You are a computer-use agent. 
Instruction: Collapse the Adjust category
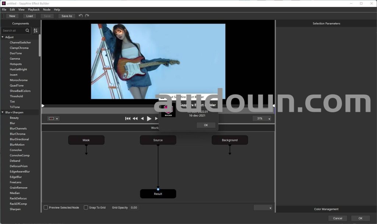[3, 37]
